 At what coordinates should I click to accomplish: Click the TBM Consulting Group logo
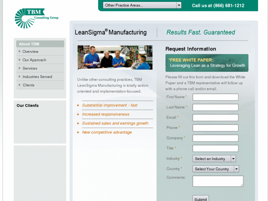(x=36, y=18)
